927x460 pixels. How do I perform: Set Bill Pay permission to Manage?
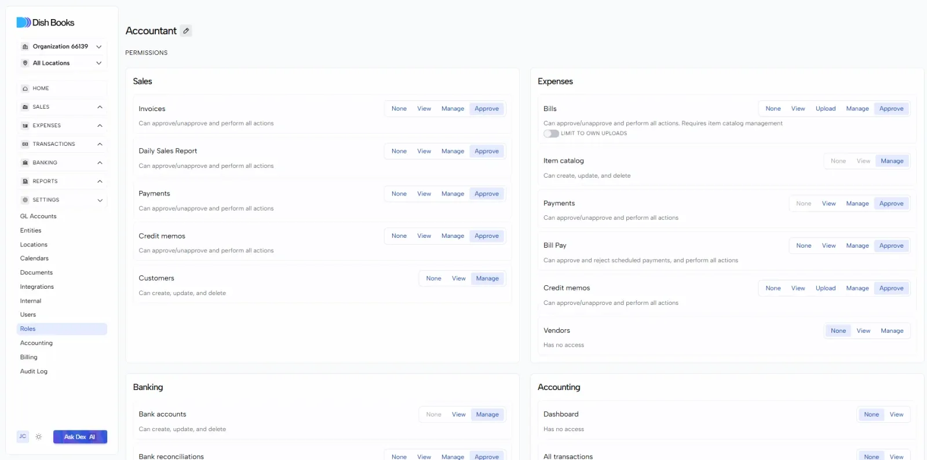coord(857,246)
